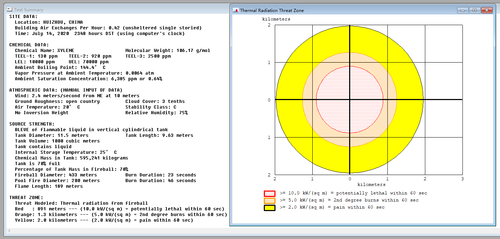
Task: Click "Ground Roughness: open country" text
Action: point(57,101)
